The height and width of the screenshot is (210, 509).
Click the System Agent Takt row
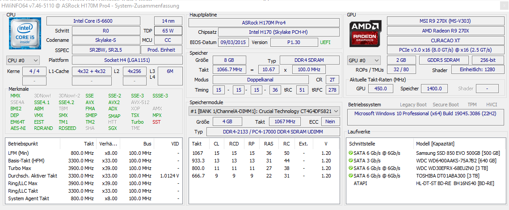[94, 198]
